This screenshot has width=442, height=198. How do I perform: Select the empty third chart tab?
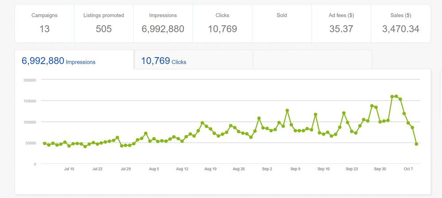[x=312, y=60]
